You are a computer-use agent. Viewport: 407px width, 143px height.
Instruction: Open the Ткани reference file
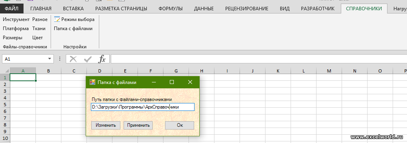pyautogui.click(x=39, y=29)
